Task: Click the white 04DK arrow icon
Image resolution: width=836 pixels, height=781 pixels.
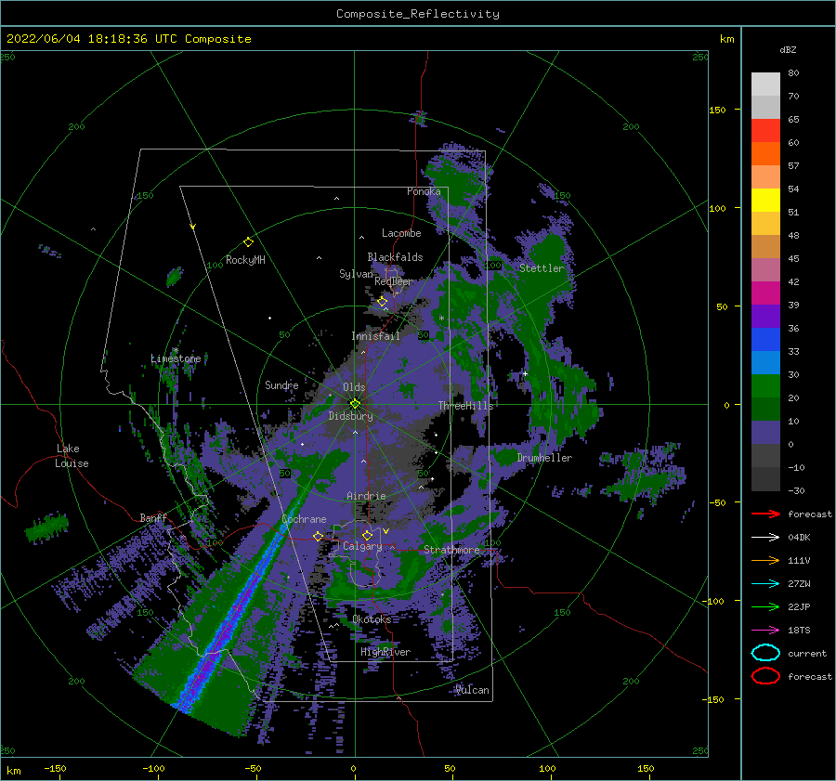Action: (765, 537)
